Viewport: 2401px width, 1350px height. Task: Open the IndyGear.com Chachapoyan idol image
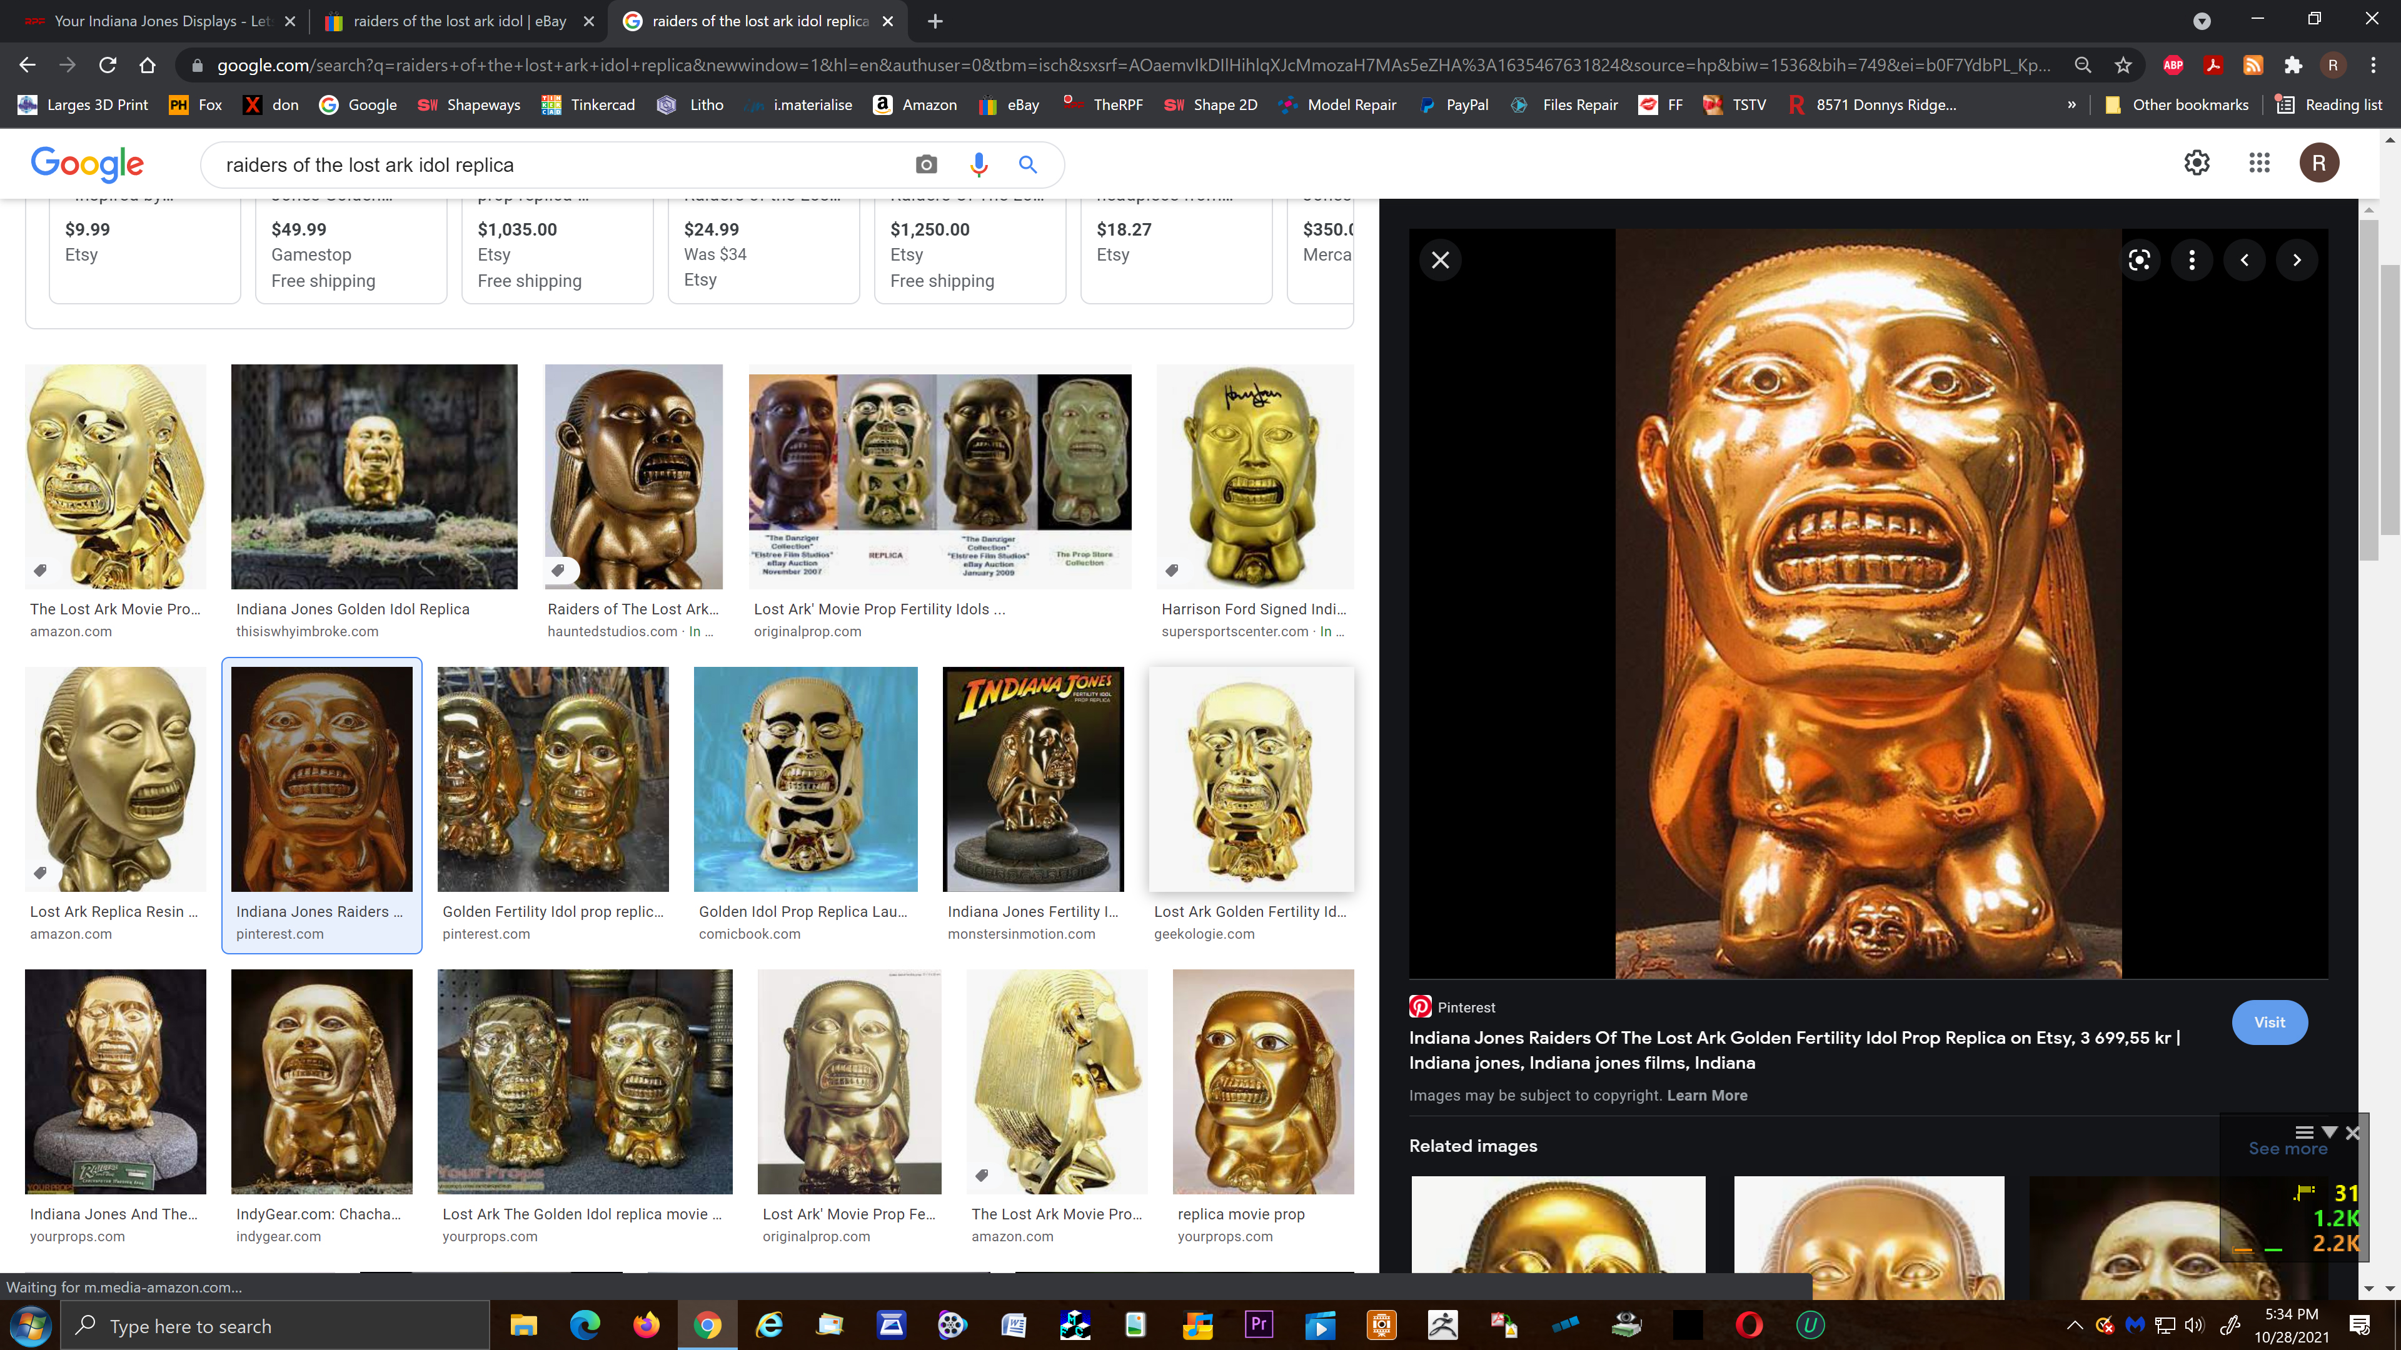click(x=321, y=1081)
